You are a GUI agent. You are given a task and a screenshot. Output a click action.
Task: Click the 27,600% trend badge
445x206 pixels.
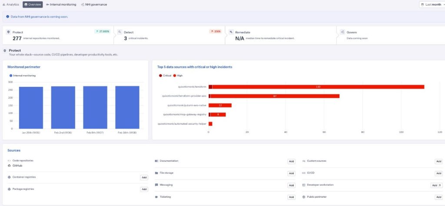103,31
